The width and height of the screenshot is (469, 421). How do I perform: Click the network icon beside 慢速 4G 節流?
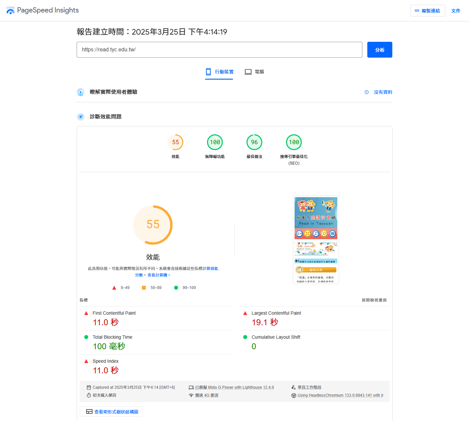tap(191, 395)
